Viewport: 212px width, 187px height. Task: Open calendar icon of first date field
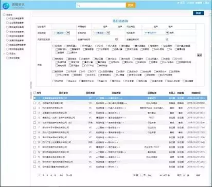[116, 39]
